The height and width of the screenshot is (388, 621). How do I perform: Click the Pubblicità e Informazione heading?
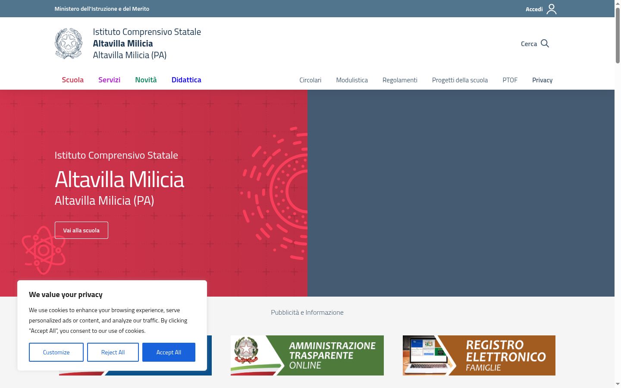click(x=307, y=312)
